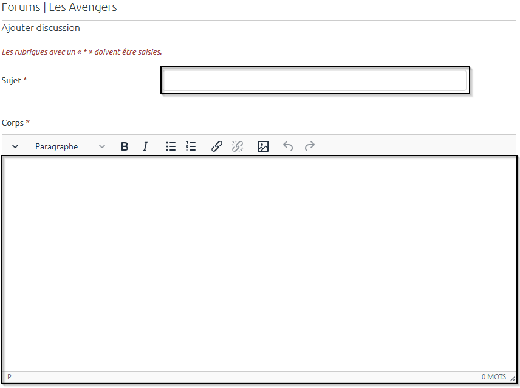Click the remove link icon
Screen dimensions: 520x388
pos(238,146)
